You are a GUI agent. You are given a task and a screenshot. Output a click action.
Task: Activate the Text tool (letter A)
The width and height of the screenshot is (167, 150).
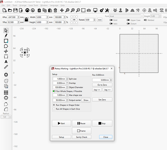(6, 62)
